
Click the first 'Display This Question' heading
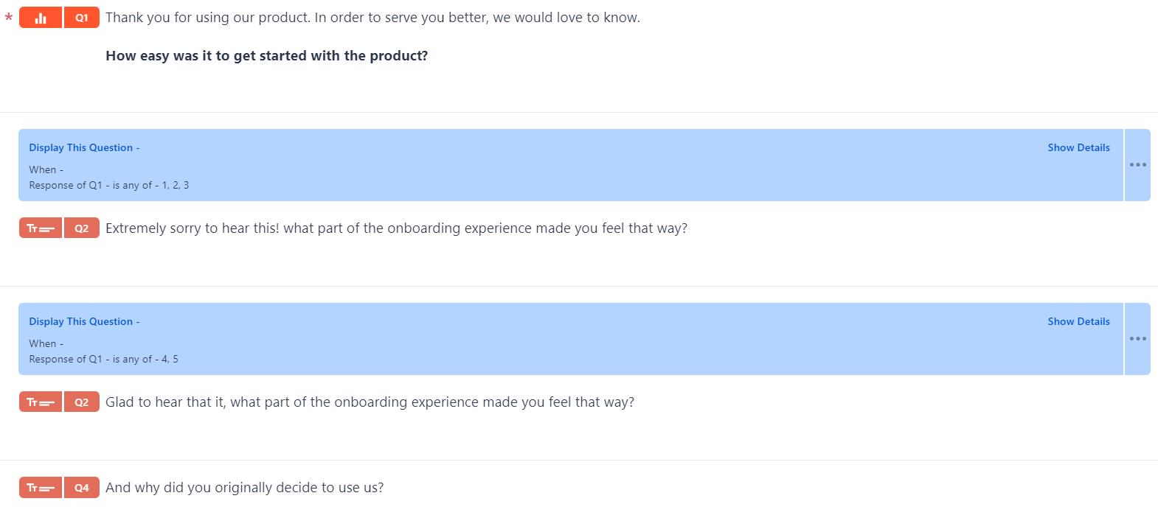[81, 148]
